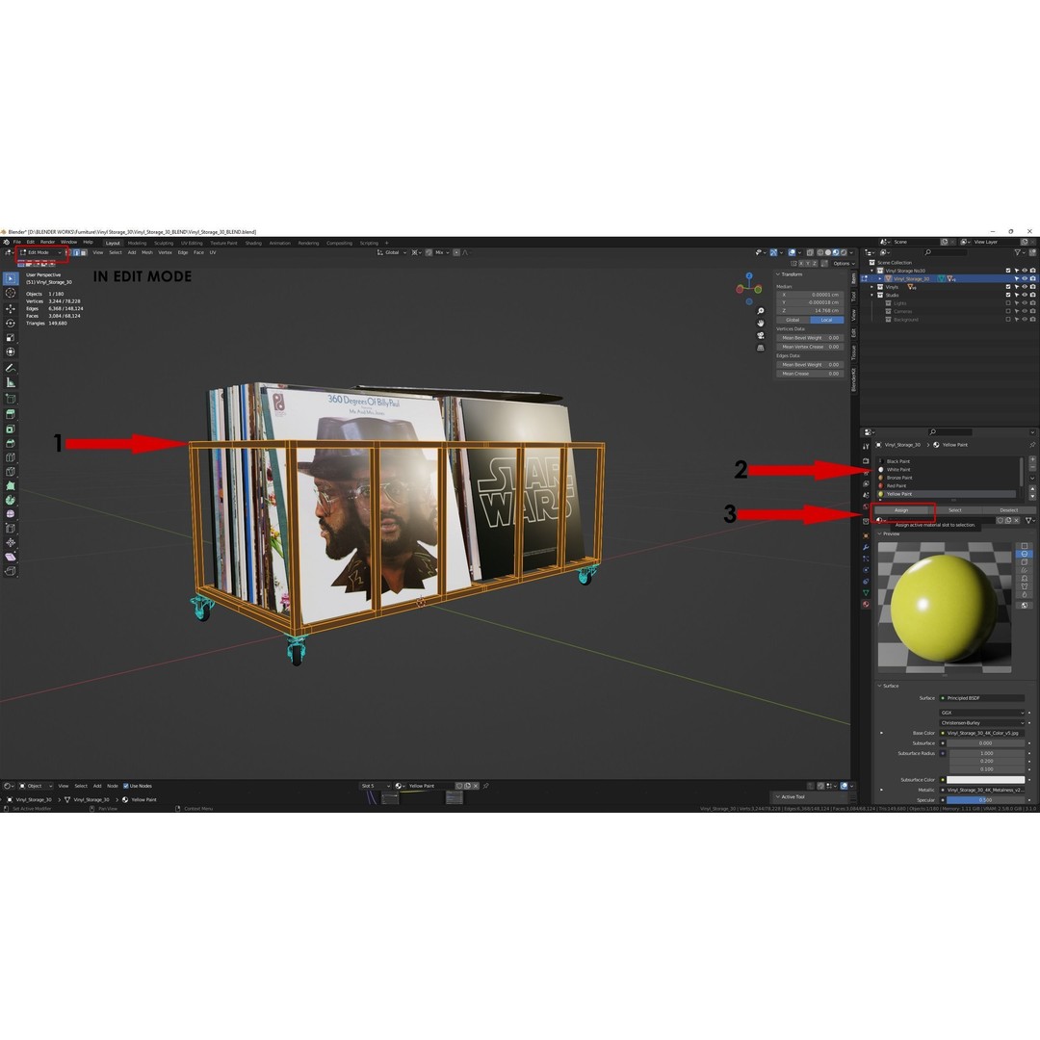The height and width of the screenshot is (1040, 1040).
Task: Open the Material properties tab icon
Action: click(866, 604)
